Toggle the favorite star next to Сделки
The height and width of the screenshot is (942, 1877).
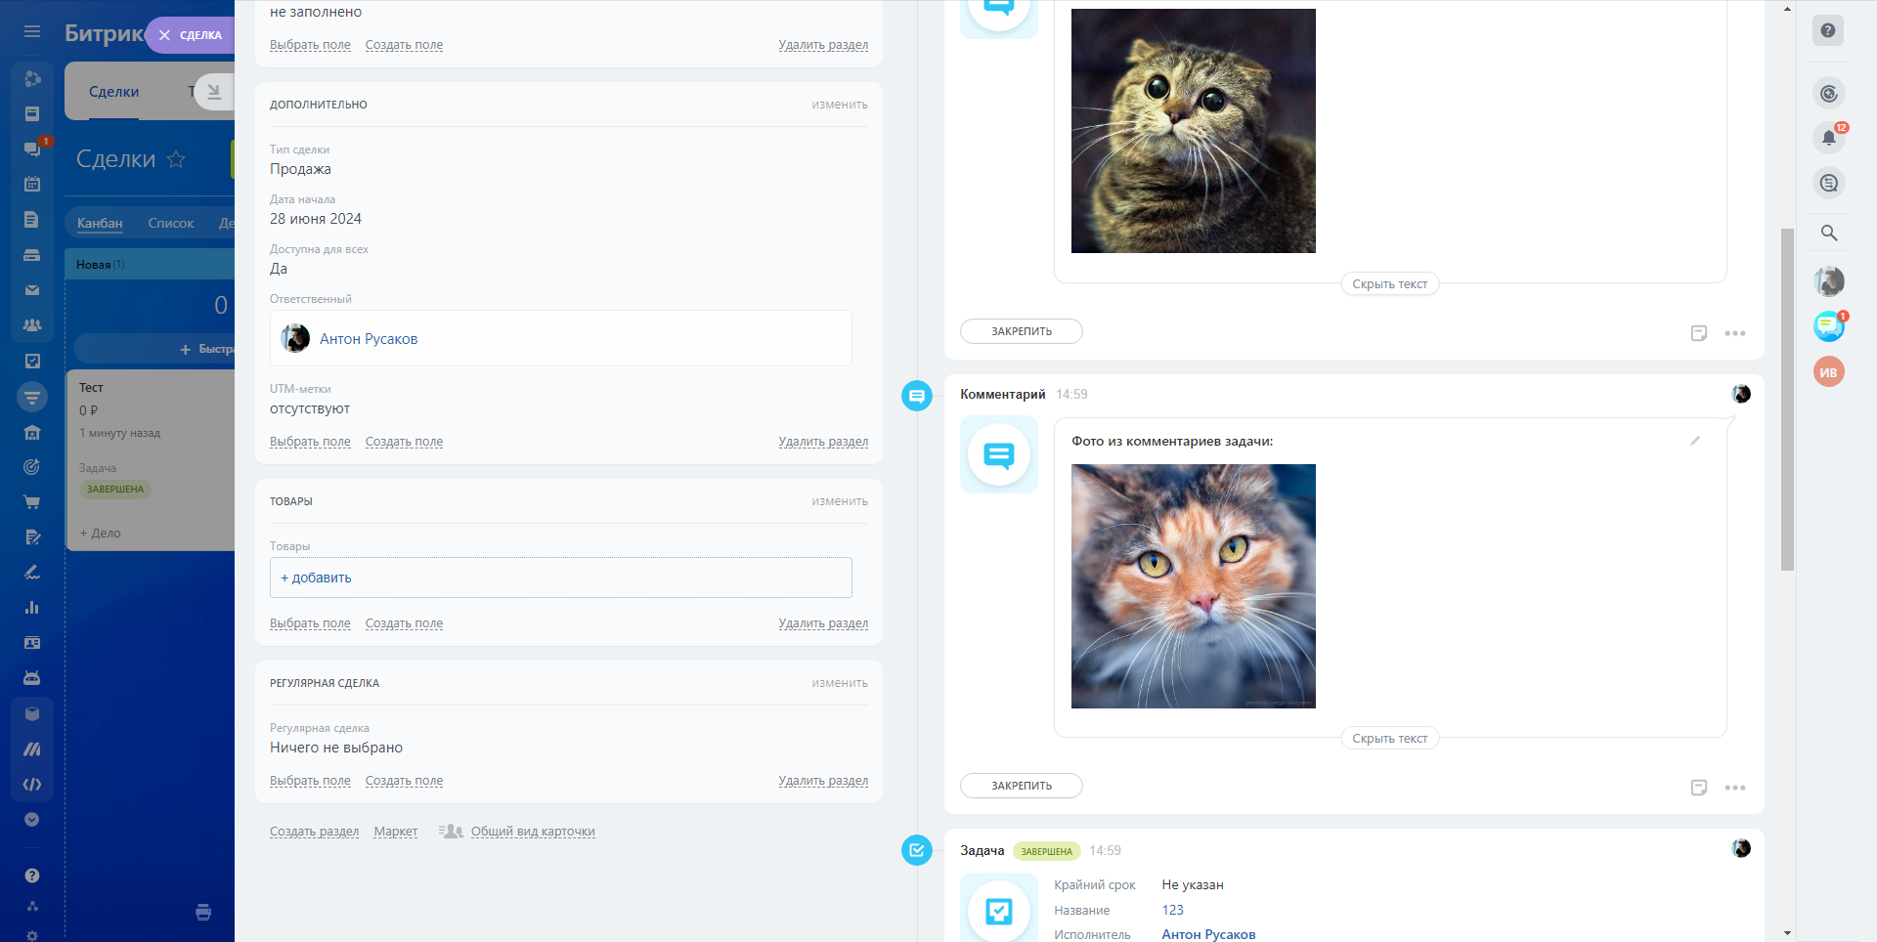(176, 159)
